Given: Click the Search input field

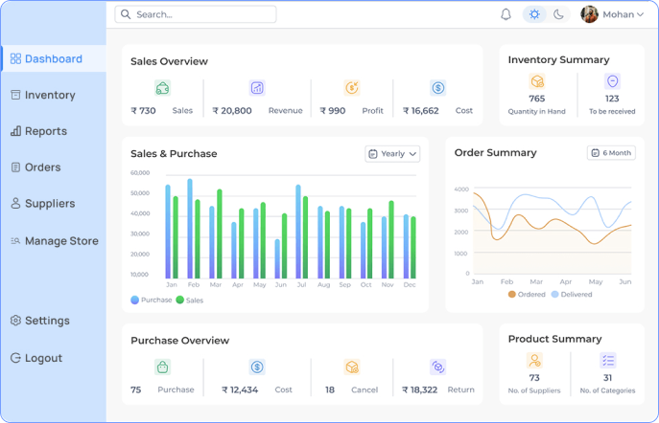Looking at the screenshot, I should click(x=197, y=14).
